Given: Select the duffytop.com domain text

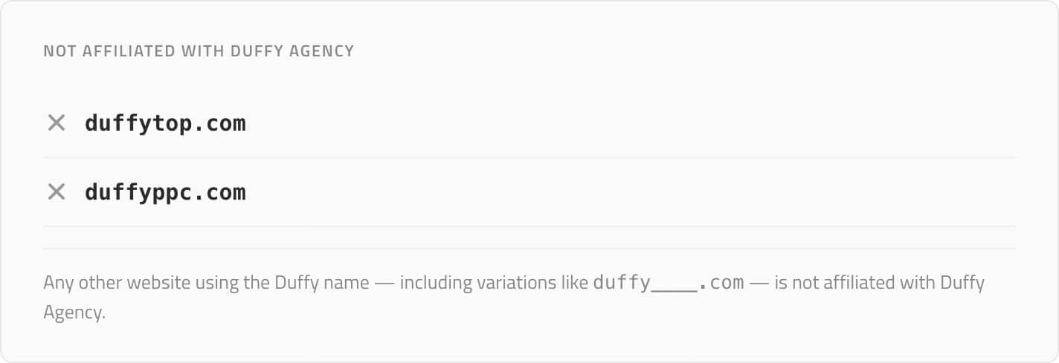Looking at the screenshot, I should pyautogui.click(x=164, y=123).
